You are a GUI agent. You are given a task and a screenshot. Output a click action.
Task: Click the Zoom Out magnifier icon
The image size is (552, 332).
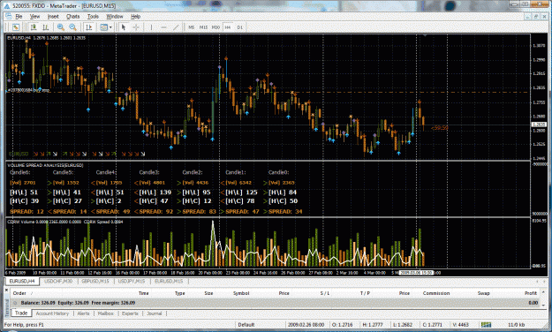click(73, 27)
